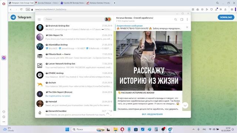Reload the current page

point(21,9)
